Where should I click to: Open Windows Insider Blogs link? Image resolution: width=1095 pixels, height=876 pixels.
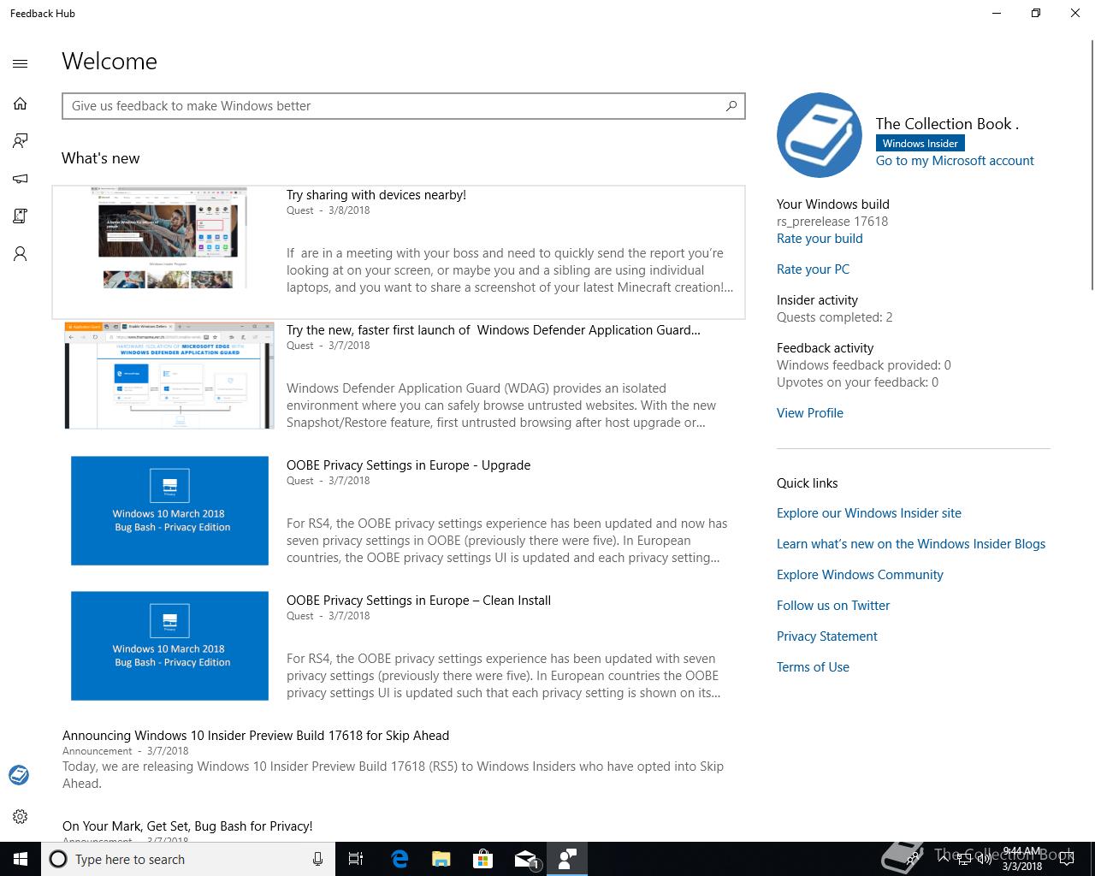coord(911,544)
